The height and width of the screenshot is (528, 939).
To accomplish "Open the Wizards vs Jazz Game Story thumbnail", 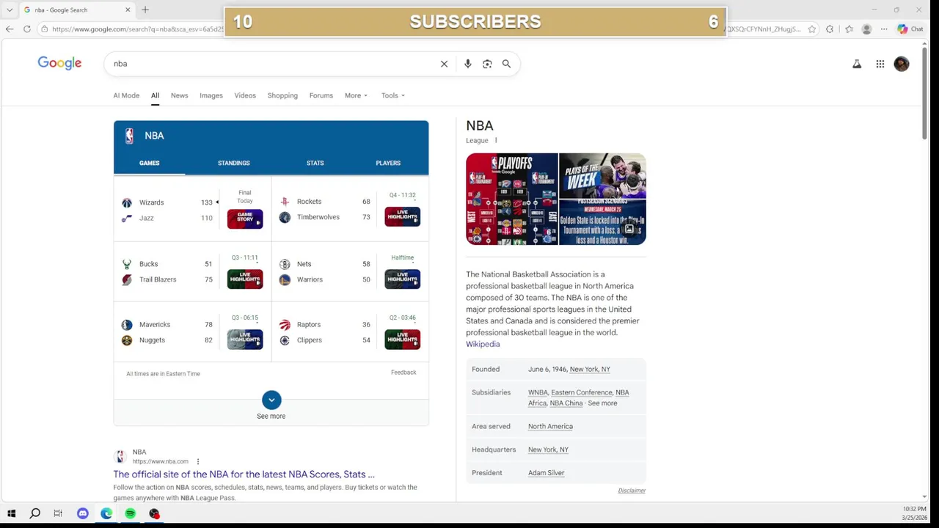I will 245,219.
